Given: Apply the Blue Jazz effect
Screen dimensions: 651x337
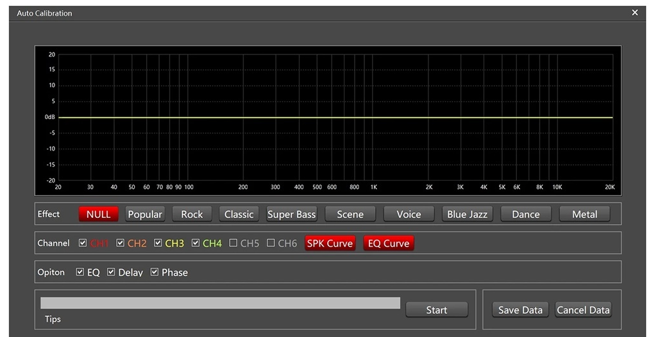Looking at the screenshot, I should pyautogui.click(x=467, y=214).
